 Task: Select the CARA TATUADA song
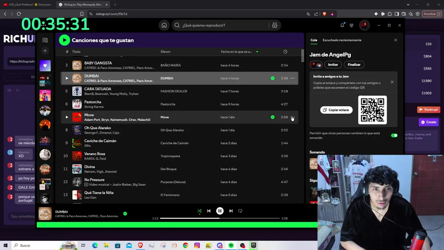tap(98, 89)
